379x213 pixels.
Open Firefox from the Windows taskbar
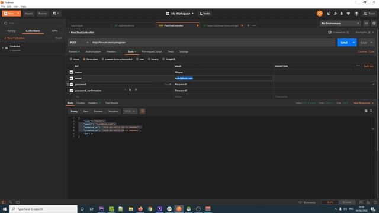tap(140, 209)
